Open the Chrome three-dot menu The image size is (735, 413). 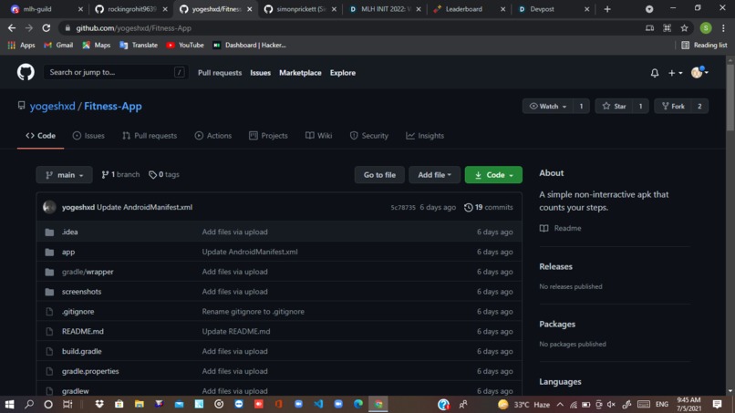point(723,28)
